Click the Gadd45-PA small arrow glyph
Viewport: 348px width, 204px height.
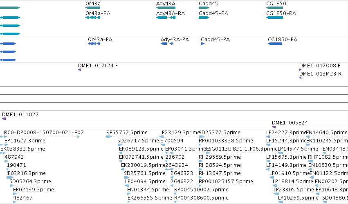203,44
